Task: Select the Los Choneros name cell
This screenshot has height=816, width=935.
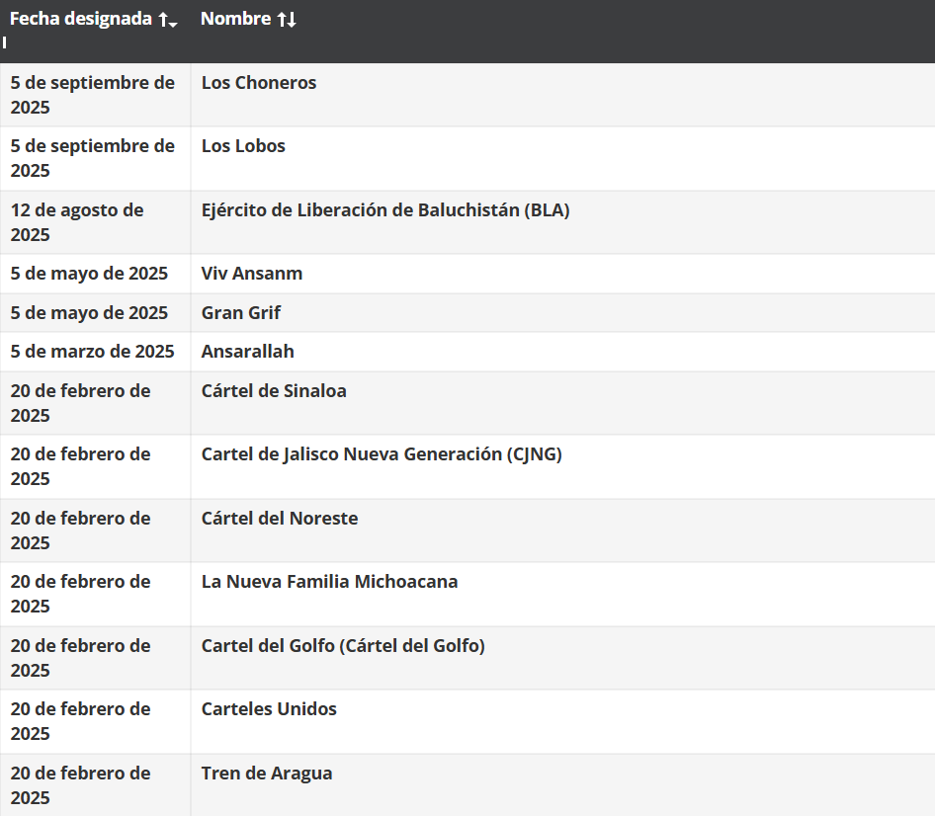Action: [x=259, y=83]
